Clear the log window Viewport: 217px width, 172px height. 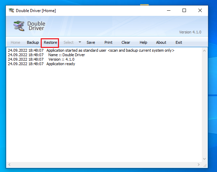[126, 42]
